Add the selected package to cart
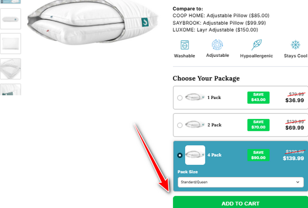This screenshot has height=208, width=308. click(x=240, y=202)
